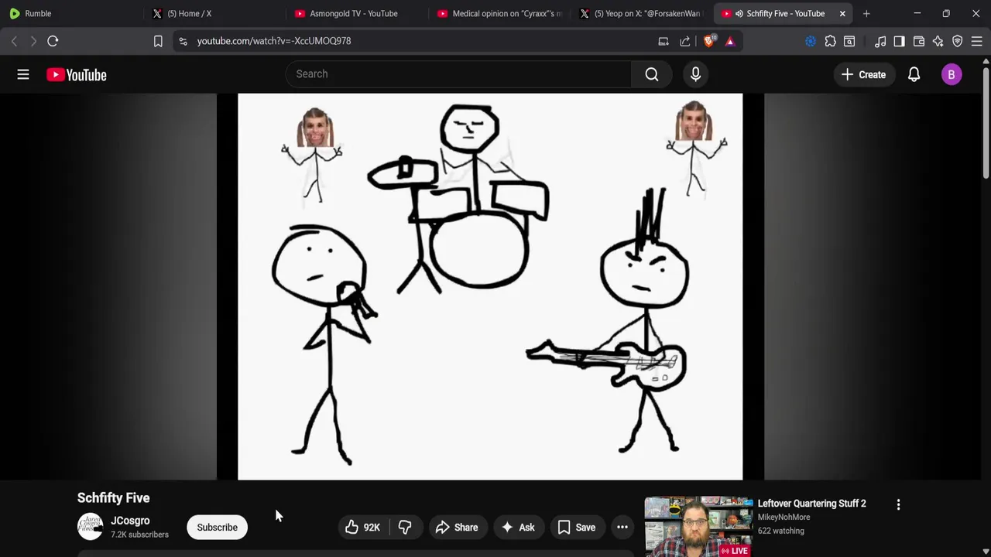
Task: Click the Schfifty Five video title
Action: [x=113, y=498]
